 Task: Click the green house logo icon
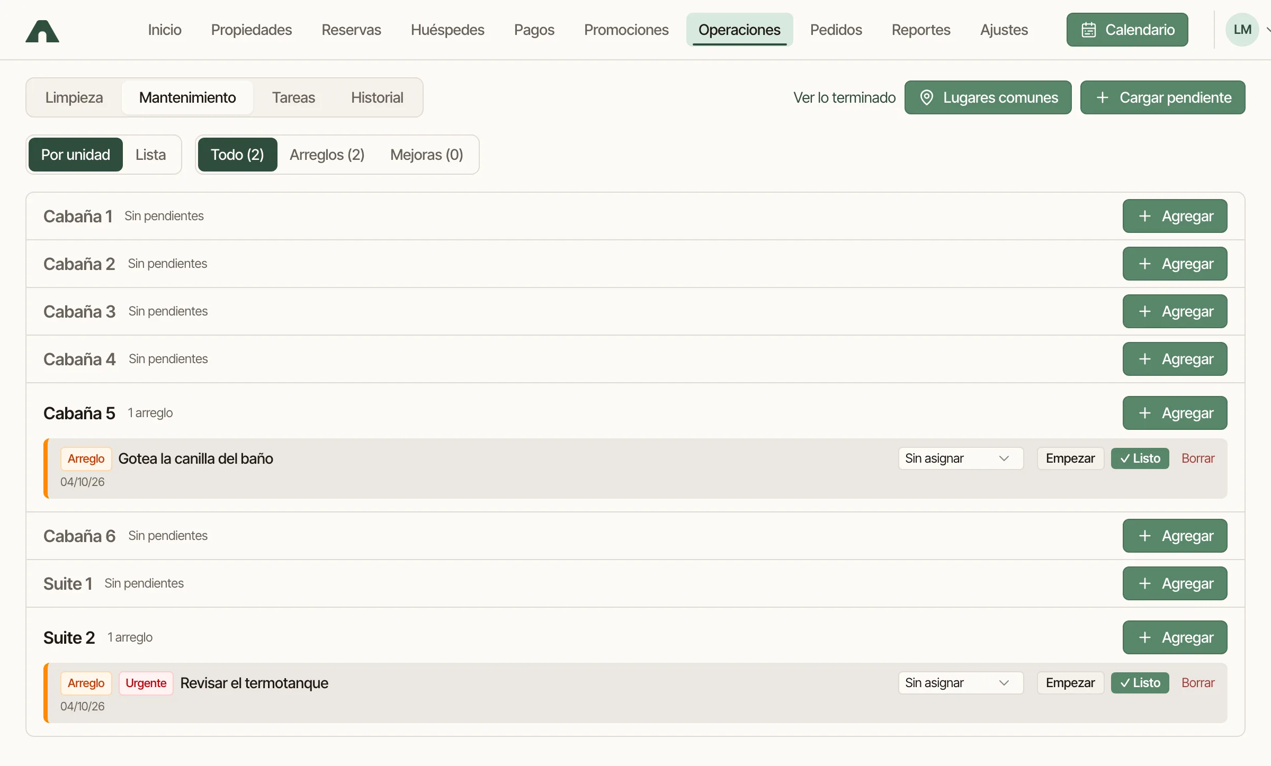coord(42,31)
